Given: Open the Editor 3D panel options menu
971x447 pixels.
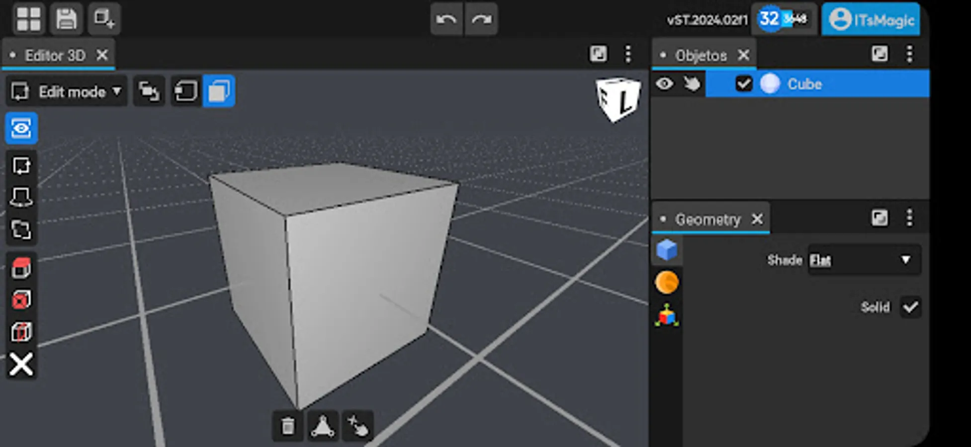Looking at the screenshot, I should click(x=628, y=54).
